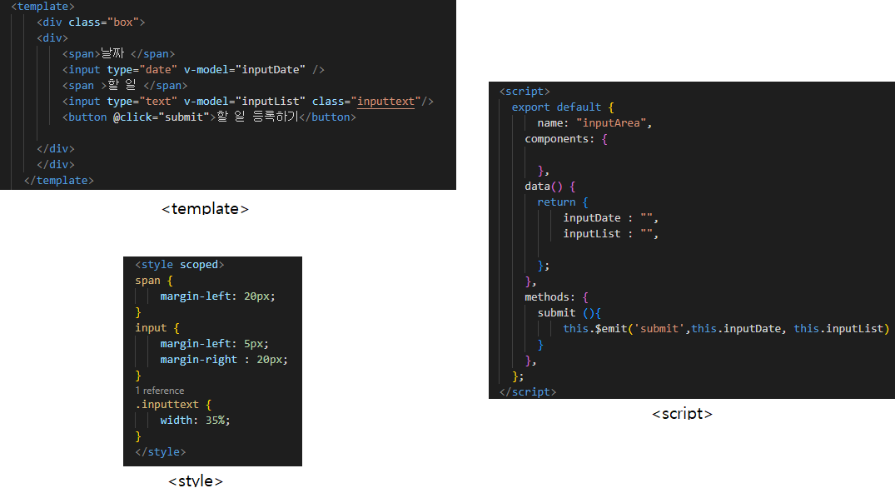
Task: Click the methods: { line
Action: click(x=556, y=297)
